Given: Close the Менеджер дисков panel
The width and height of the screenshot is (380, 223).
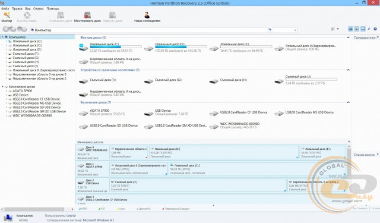Looking at the screenshot, I should [x=349, y=142].
